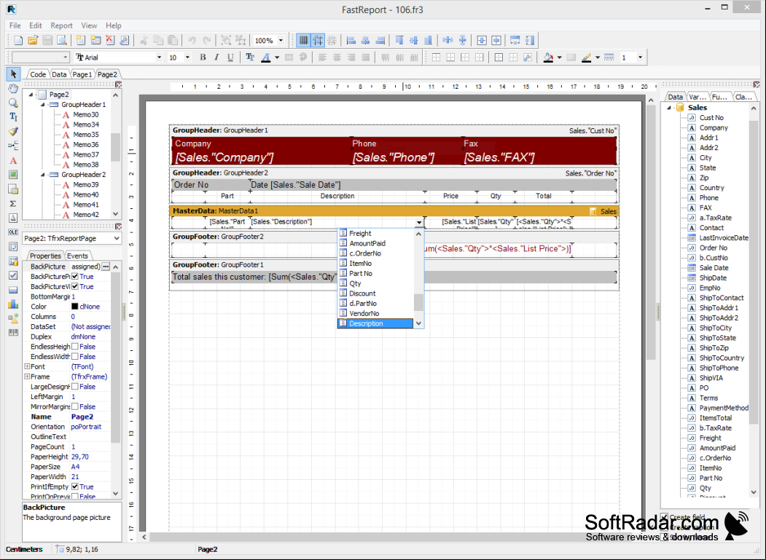Click the fill color bucket swatch
This screenshot has width=766, height=560.
549,58
